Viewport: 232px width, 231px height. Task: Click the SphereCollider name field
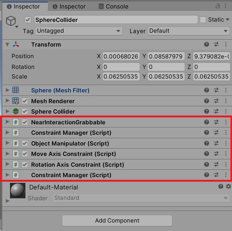click(116, 20)
